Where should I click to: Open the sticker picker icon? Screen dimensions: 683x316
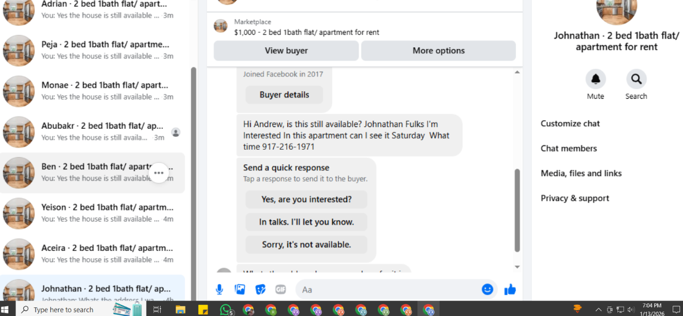260,290
